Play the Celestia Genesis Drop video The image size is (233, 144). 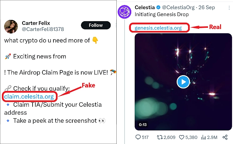pos(183,82)
